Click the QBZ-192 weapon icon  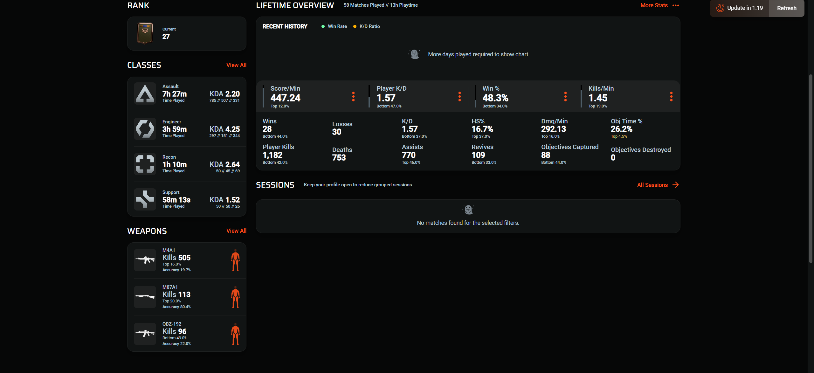point(145,334)
